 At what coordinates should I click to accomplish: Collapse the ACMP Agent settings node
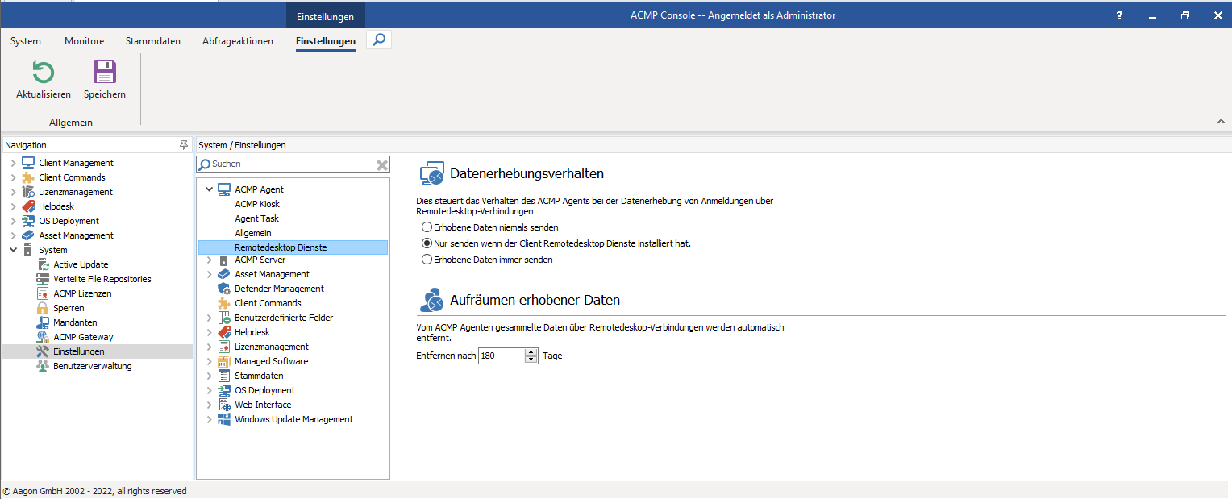pyautogui.click(x=210, y=189)
